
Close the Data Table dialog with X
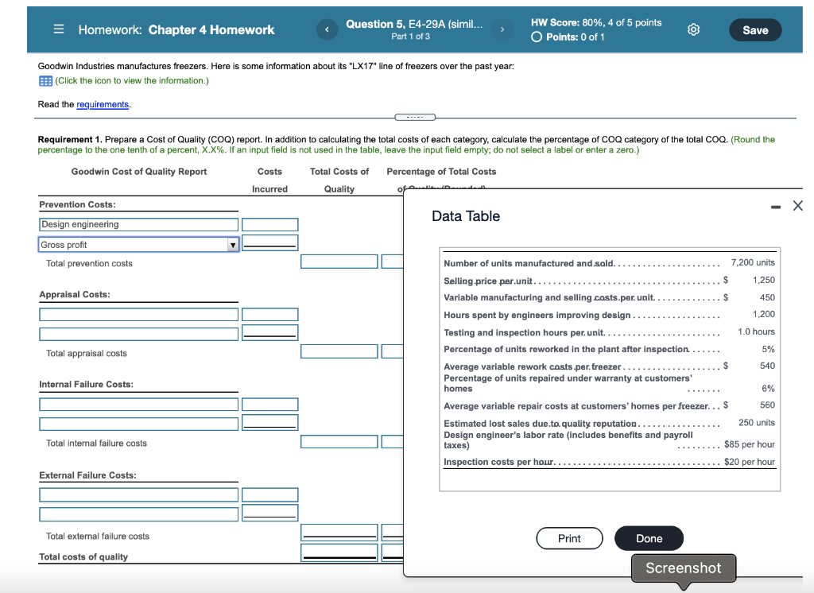click(798, 206)
